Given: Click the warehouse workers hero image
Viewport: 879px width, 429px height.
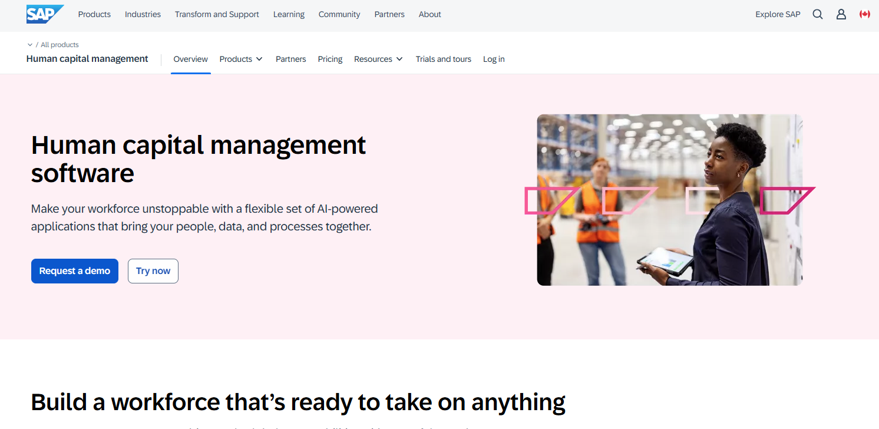Looking at the screenshot, I should tap(669, 200).
